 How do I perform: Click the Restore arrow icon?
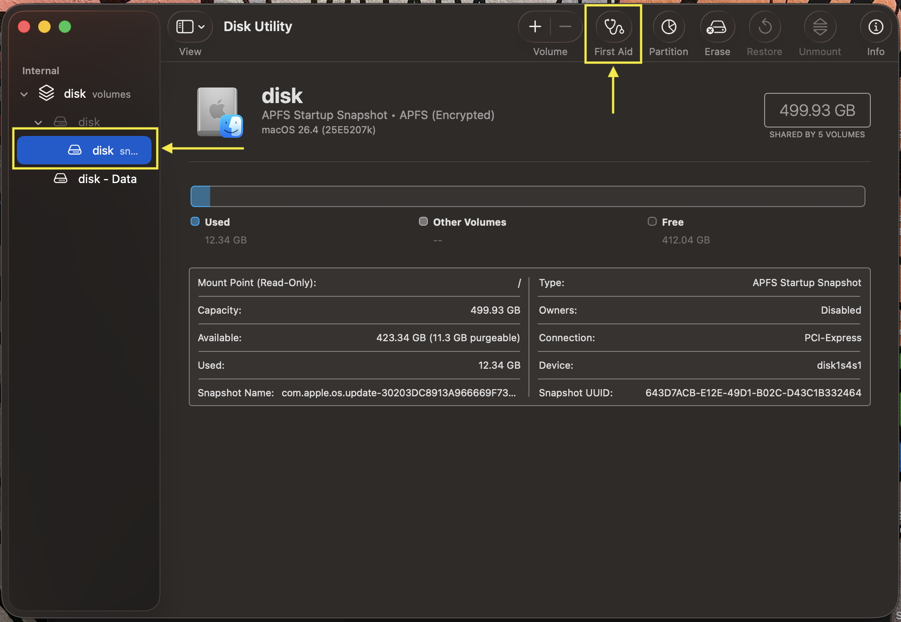764,27
